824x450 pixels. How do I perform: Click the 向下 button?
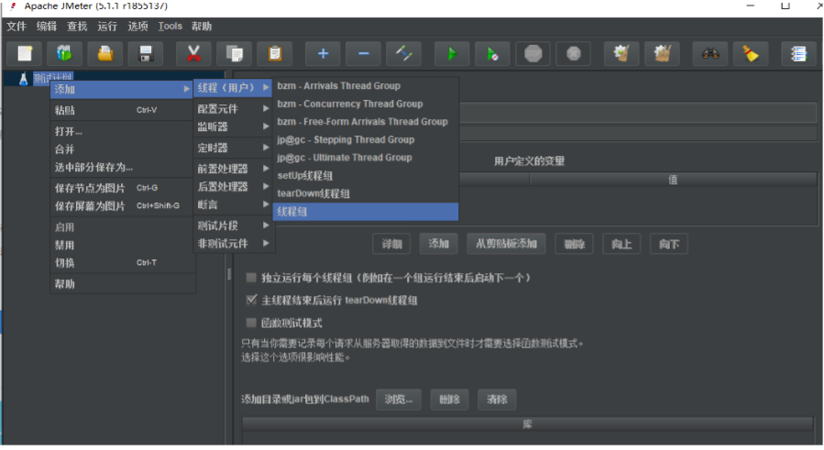pos(668,244)
